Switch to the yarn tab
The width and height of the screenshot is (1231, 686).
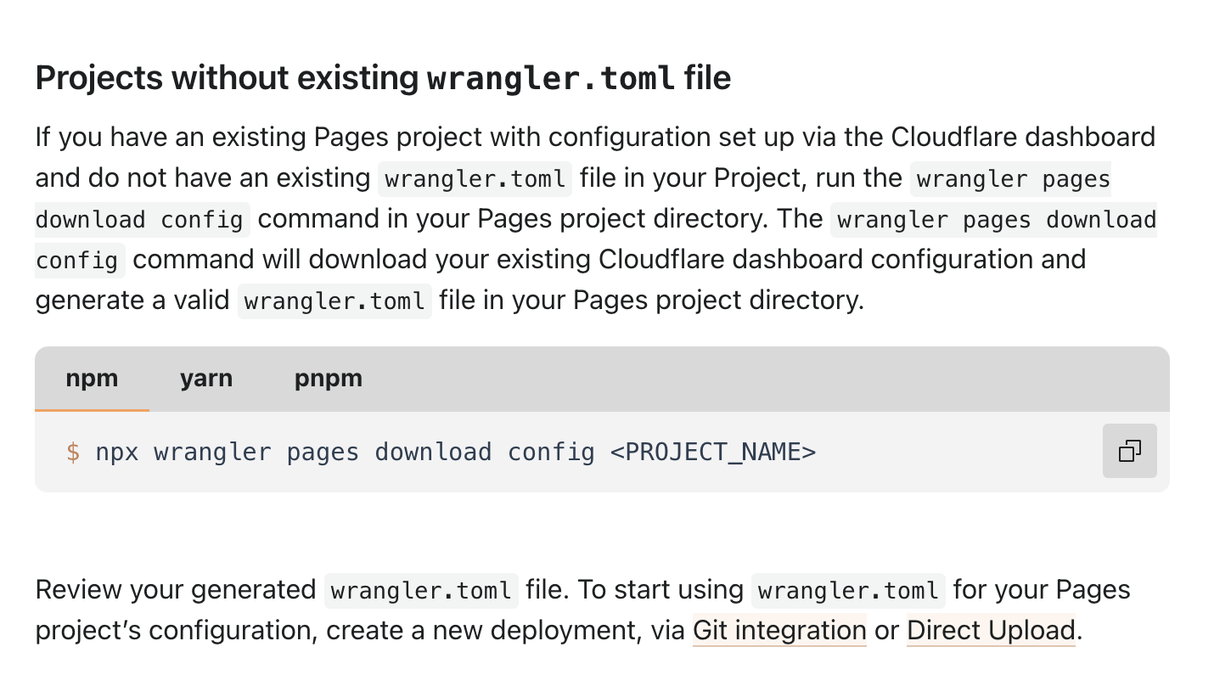[205, 379]
